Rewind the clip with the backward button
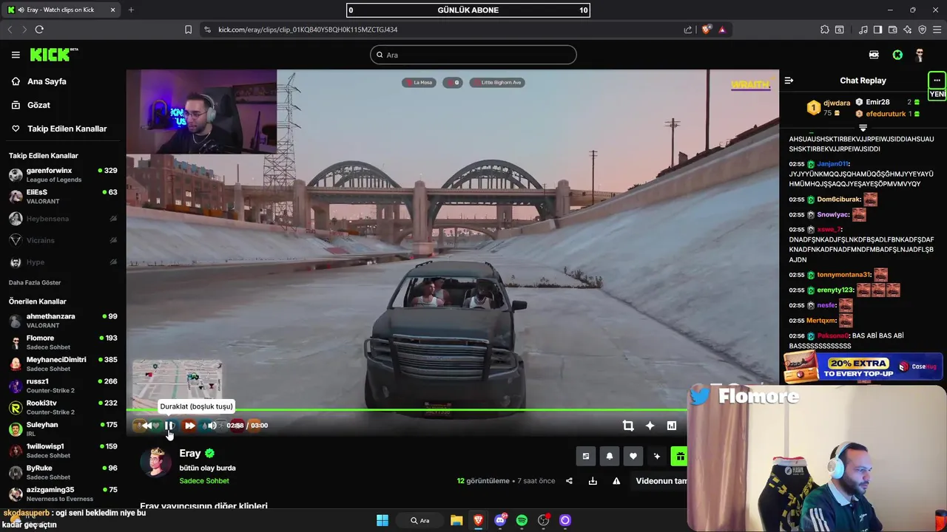 [x=147, y=425]
